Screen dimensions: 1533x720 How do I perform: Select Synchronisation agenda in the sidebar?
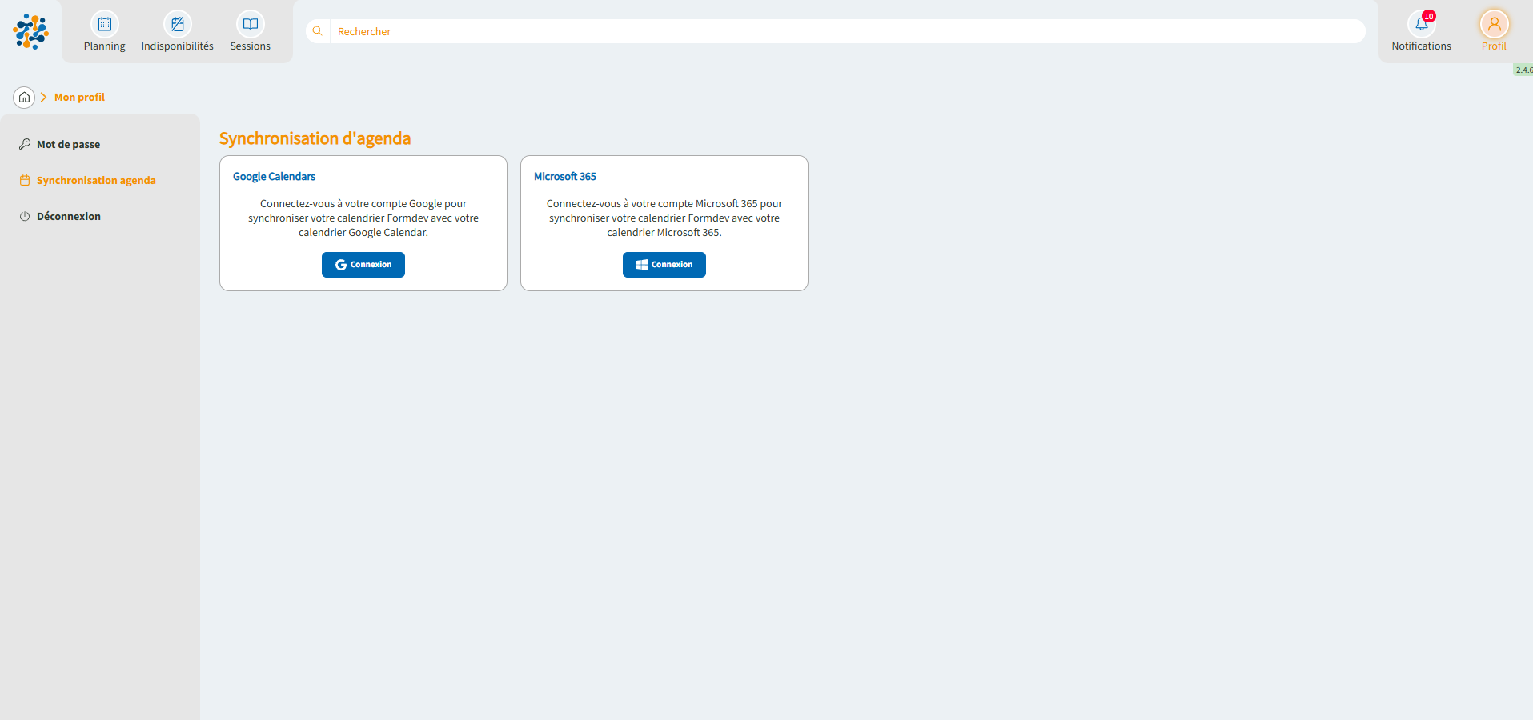pyautogui.click(x=96, y=181)
